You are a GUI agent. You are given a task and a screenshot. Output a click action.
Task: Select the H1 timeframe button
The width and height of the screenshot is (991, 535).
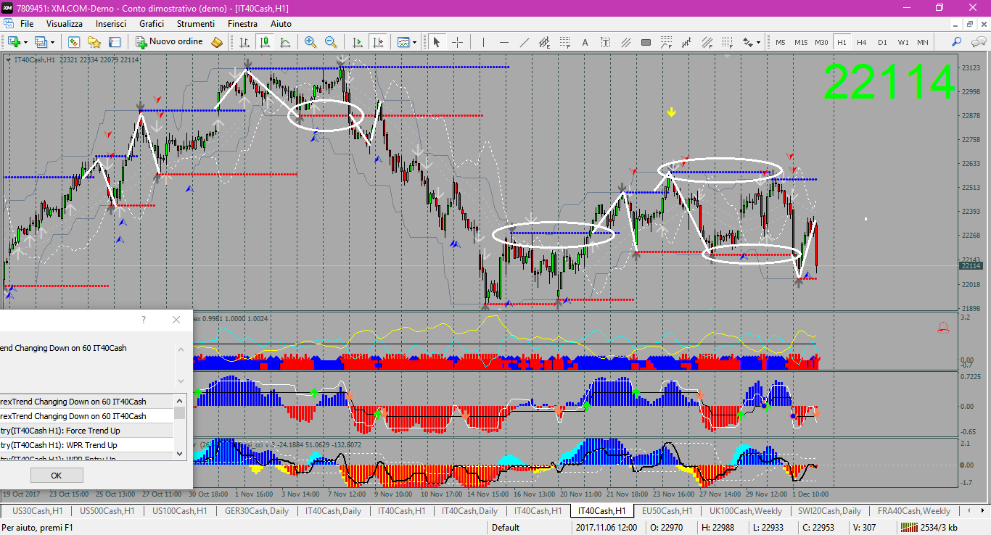coord(842,42)
